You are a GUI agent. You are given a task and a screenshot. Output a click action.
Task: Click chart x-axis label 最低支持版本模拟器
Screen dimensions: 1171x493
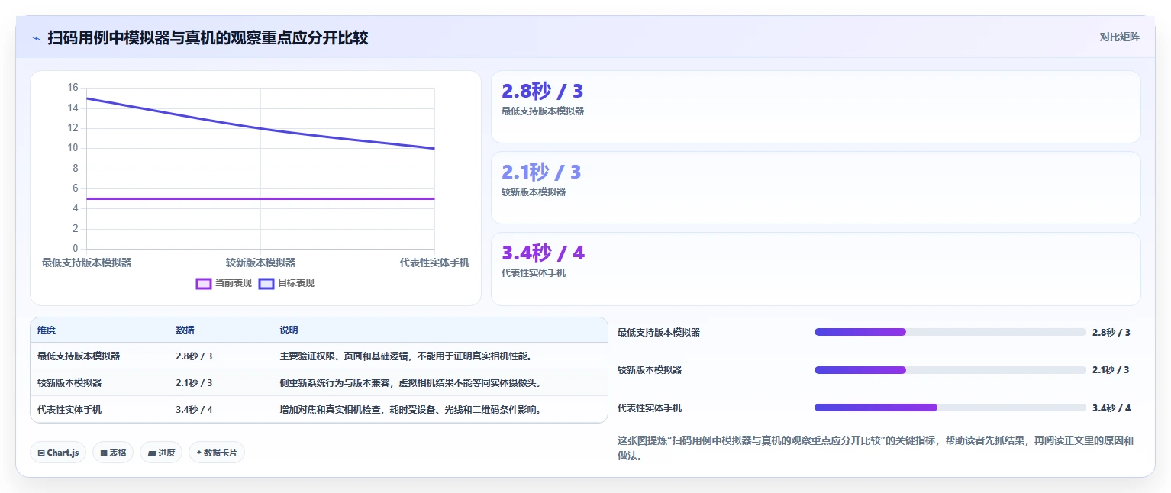tap(86, 263)
